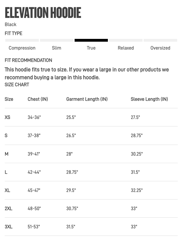Click the 26.5" garment length for Small

coord(71,135)
